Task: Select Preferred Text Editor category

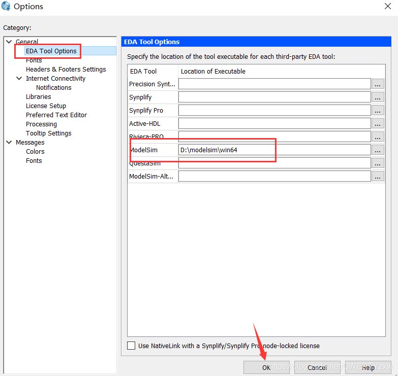Action: point(56,115)
